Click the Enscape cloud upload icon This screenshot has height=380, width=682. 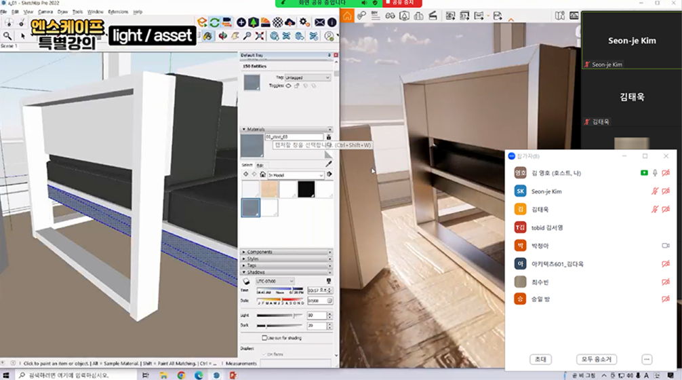[x=289, y=22]
